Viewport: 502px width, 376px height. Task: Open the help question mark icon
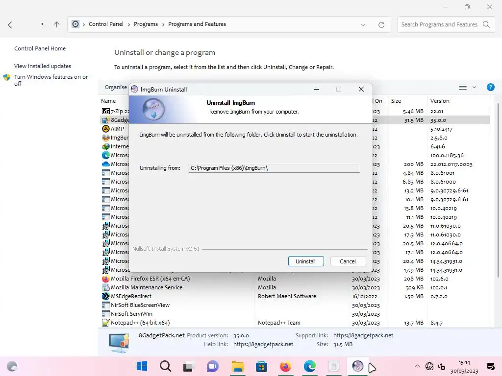[x=490, y=87]
